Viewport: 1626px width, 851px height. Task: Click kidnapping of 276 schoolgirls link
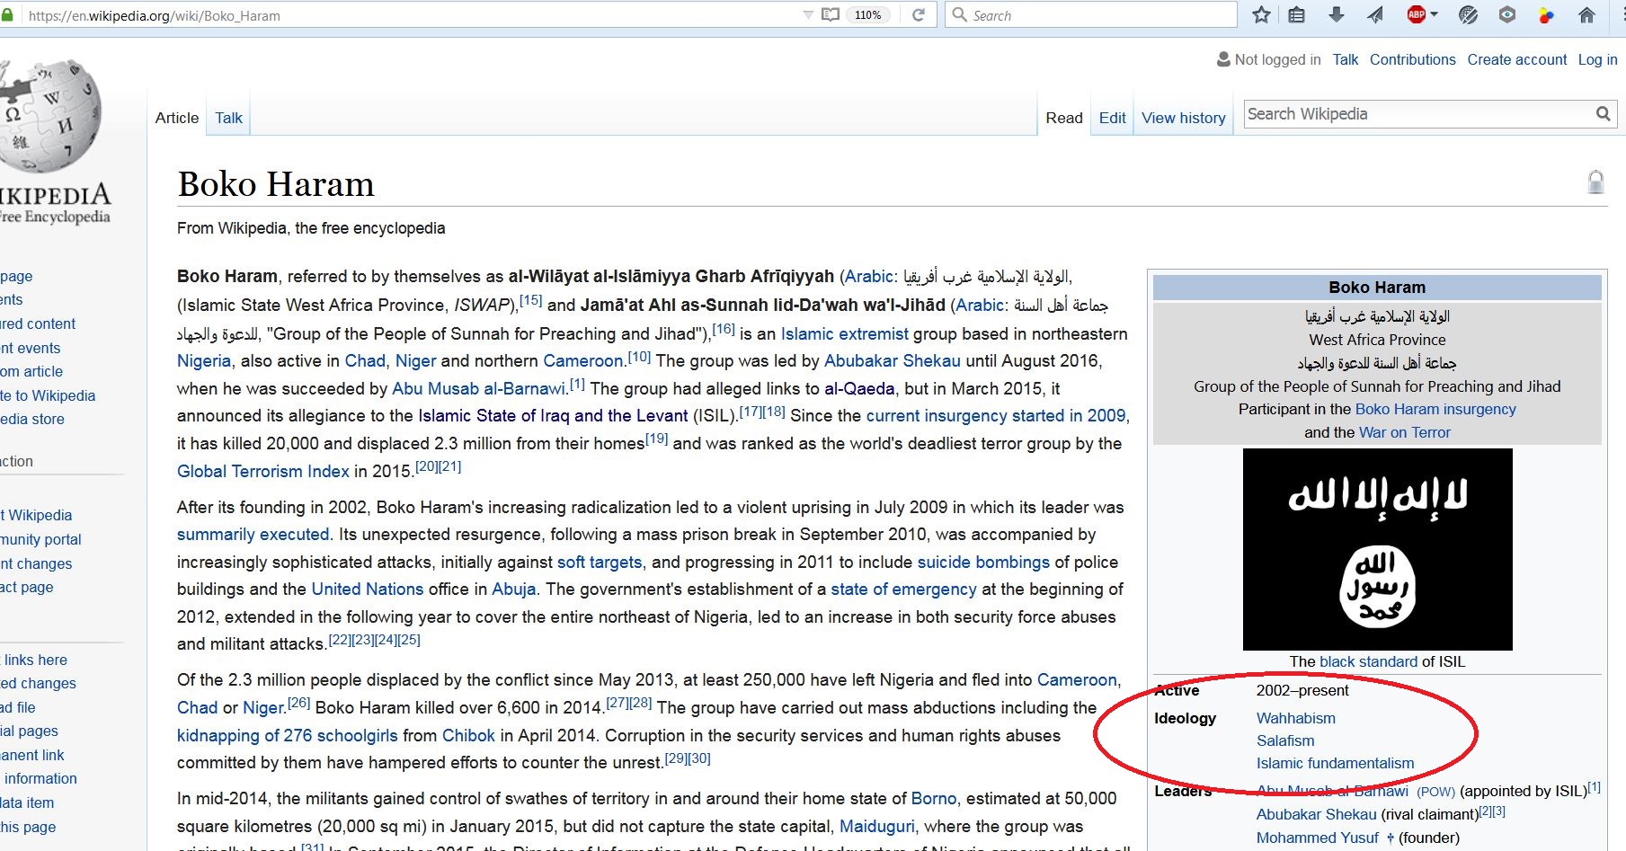pyautogui.click(x=288, y=735)
